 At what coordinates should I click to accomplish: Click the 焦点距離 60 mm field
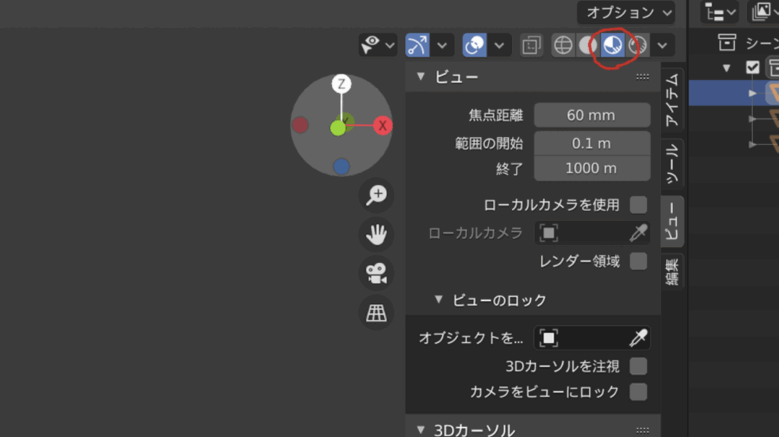(x=591, y=116)
